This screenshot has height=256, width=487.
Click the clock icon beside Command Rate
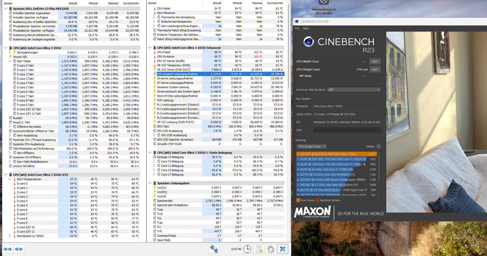(155, 236)
